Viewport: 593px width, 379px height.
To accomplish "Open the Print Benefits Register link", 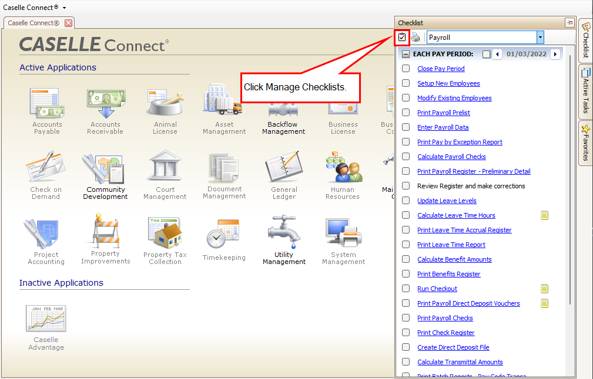I will click(449, 274).
